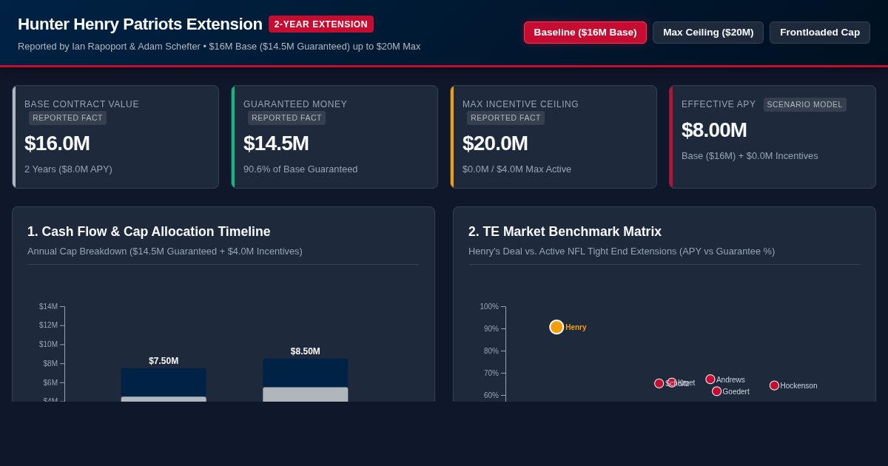Click the 2-YEAR EXTENSION badge
Image resolution: width=888 pixels, height=466 pixels.
click(x=321, y=24)
